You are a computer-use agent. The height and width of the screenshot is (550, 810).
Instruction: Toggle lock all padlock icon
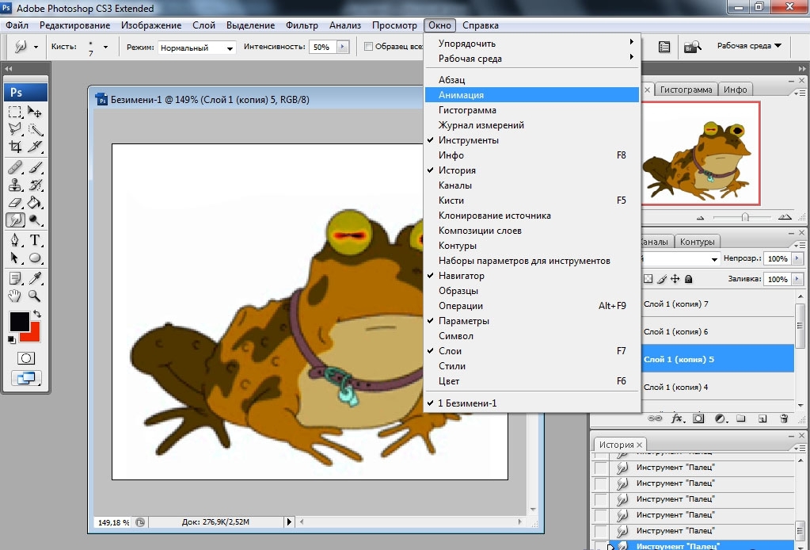pyautogui.click(x=688, y=279)
